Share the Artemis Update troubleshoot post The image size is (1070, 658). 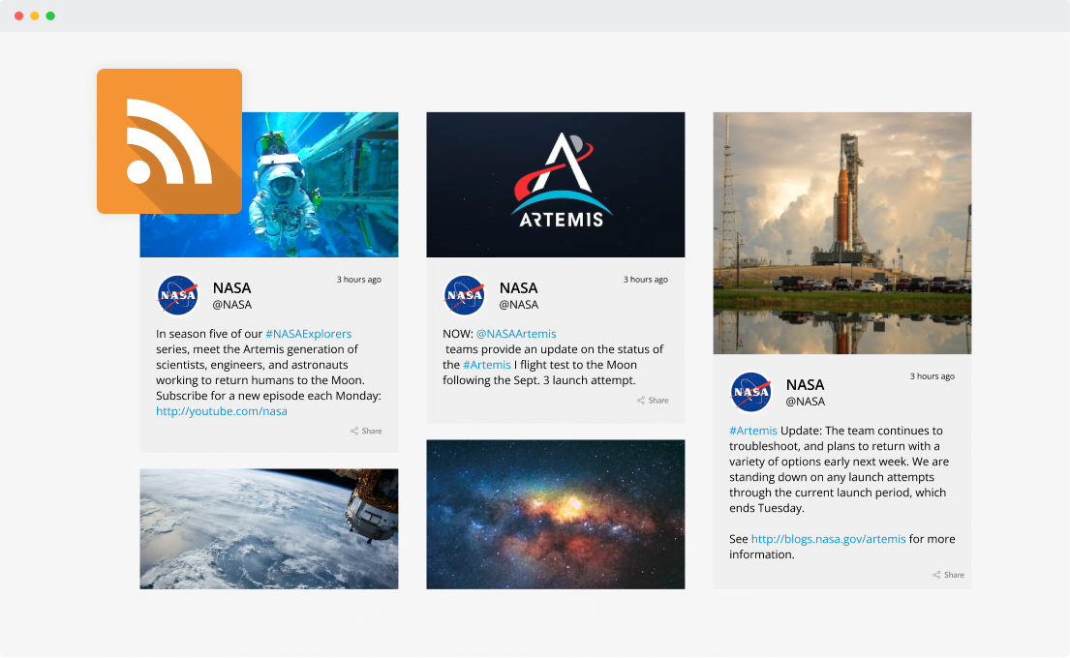click(x=949, y=575)
